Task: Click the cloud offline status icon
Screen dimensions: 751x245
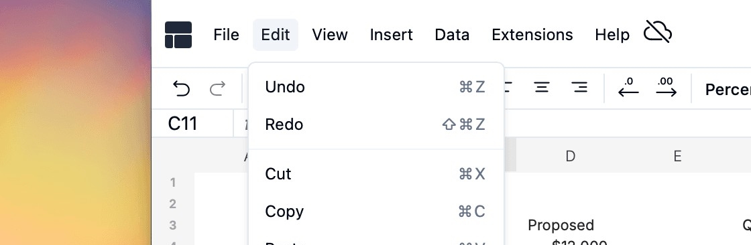Action: 657,32
